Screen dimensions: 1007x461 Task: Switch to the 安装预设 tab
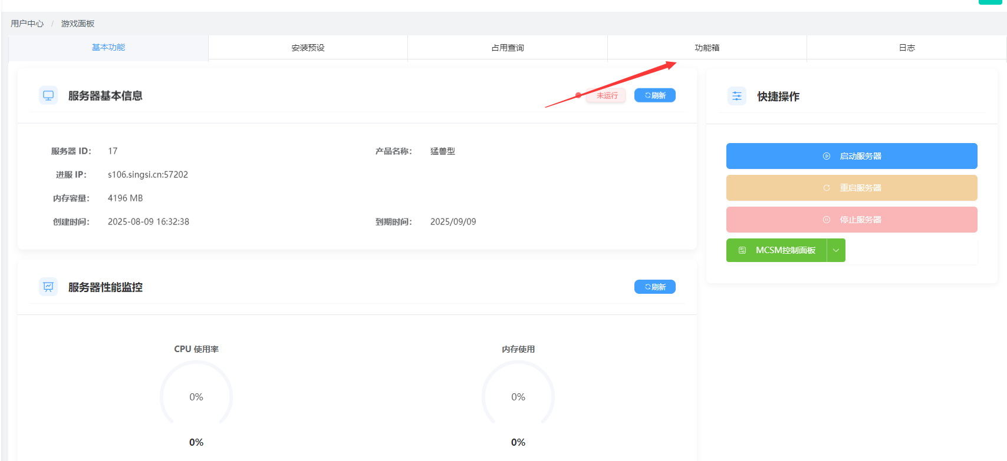coord(308,48)
